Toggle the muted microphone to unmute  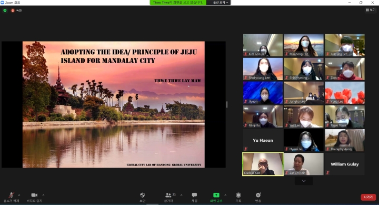pyautogui.click(x=11, y=195)
